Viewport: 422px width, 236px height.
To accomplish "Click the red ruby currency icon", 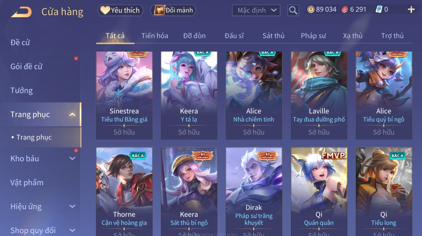I will tap(345, 10).
